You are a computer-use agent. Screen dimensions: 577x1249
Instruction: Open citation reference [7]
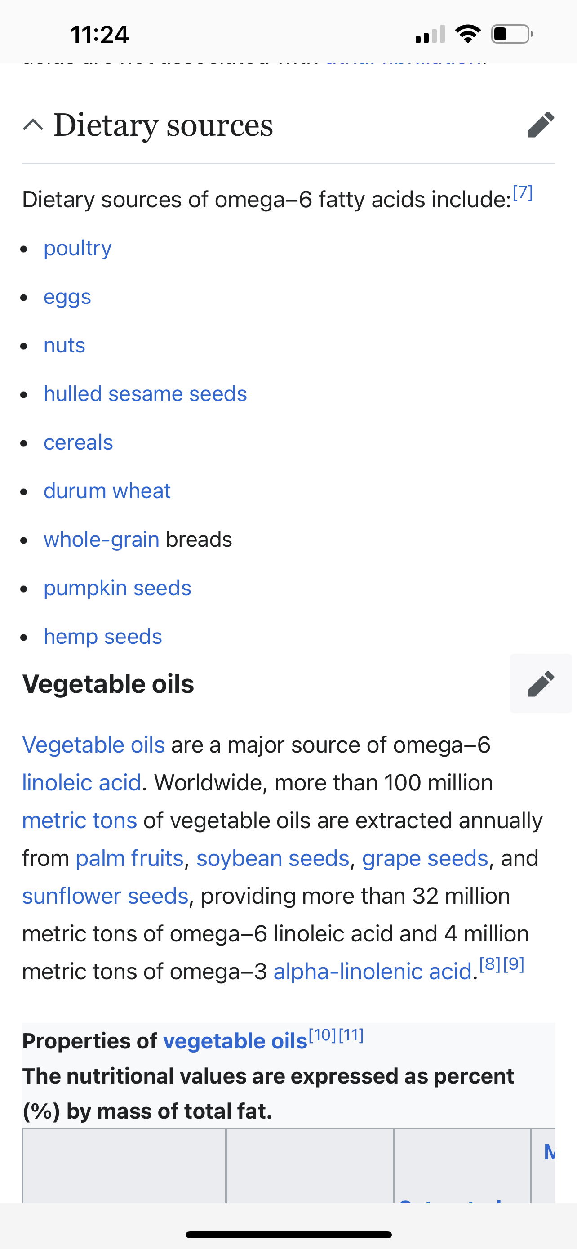pyautogui.click(x=523, y=193)
